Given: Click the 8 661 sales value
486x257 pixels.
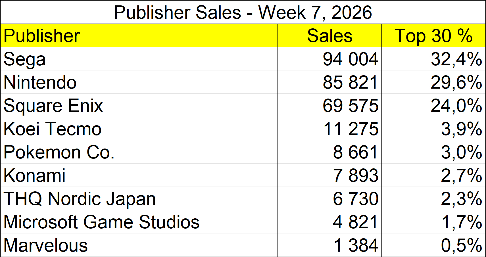Looking at the screenshot, I should click(x=355, y=152).
